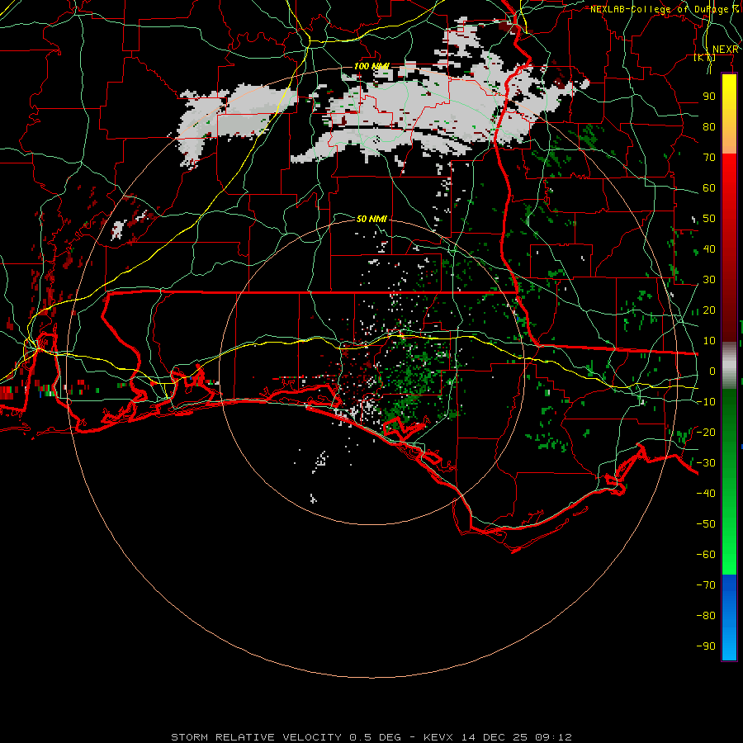Screen dimensions: 743x743
Task: Pick the bright green segment near -60
Action: (729, 555)
